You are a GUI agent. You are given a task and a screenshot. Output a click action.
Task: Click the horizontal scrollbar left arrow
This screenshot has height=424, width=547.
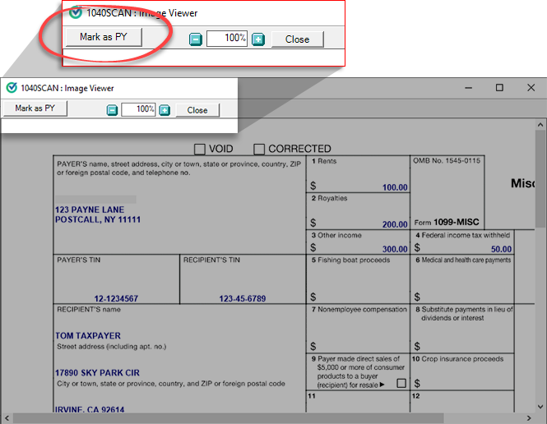pos(7,418)
